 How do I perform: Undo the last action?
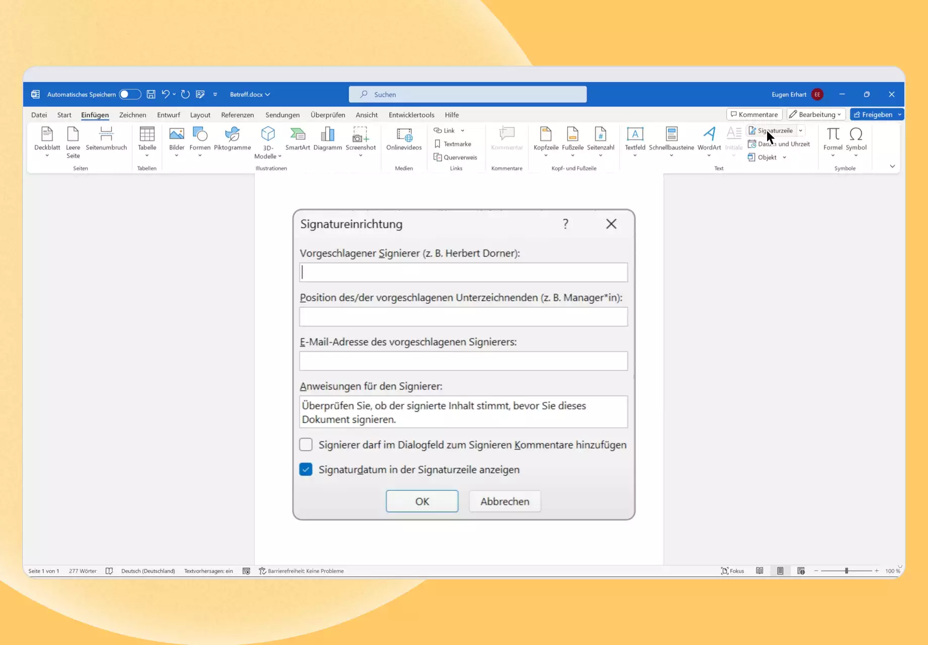(x=165, y=94)
